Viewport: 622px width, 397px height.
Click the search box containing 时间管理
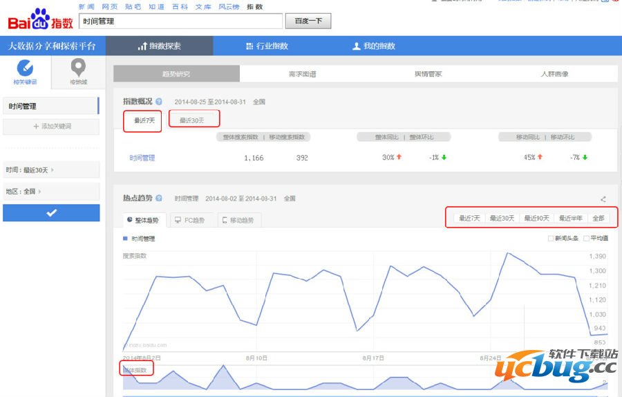(180, 21)
